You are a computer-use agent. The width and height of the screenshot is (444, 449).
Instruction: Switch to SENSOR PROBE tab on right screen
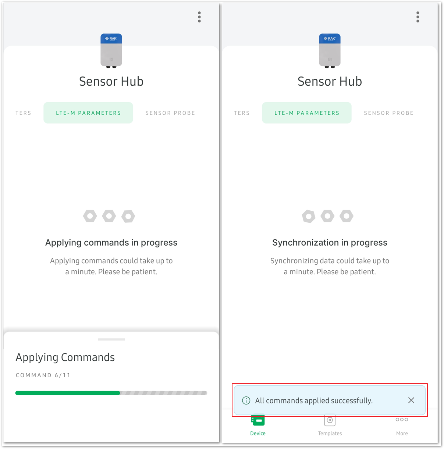click(389, 113)
